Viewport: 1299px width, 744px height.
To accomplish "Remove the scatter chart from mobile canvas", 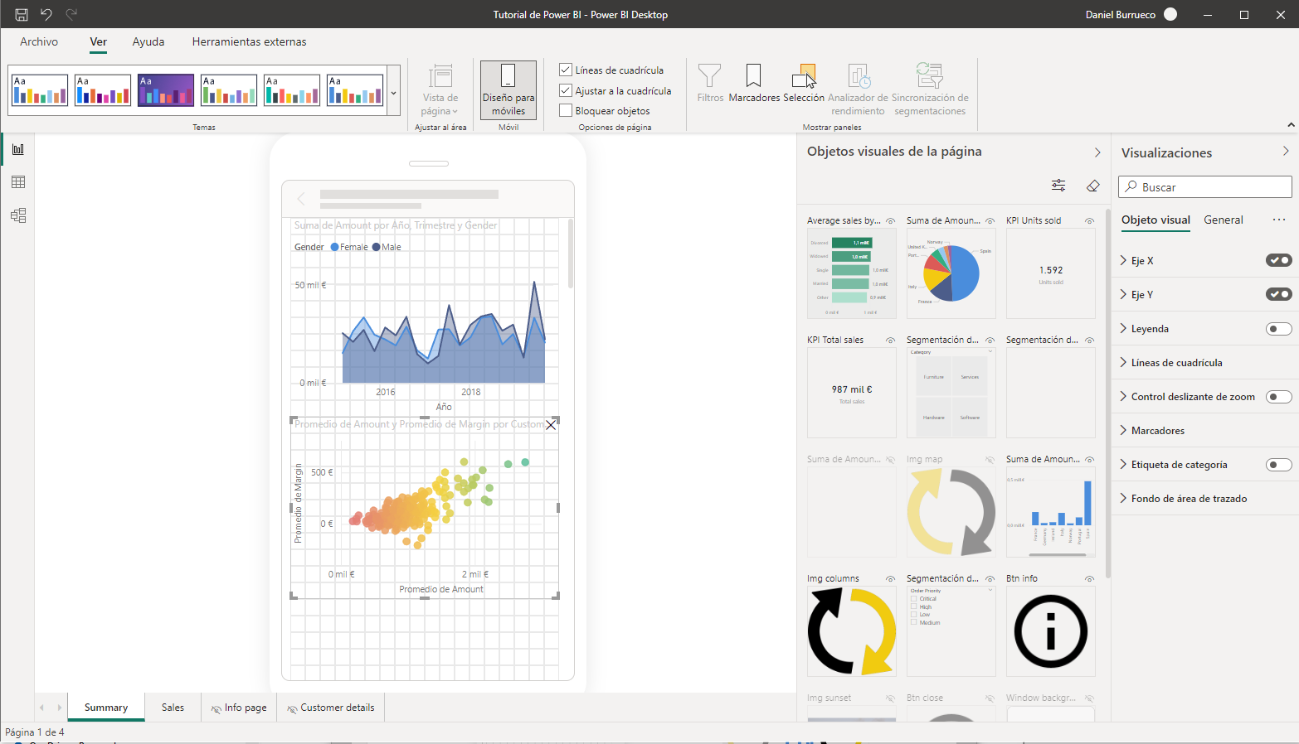I will pyautogui.click(x=551, y=425).
